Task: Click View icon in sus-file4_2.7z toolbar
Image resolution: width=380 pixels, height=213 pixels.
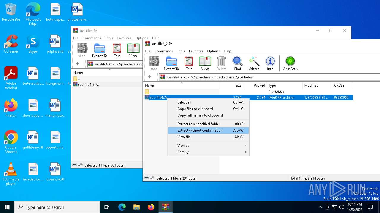Action: point(205,64)
